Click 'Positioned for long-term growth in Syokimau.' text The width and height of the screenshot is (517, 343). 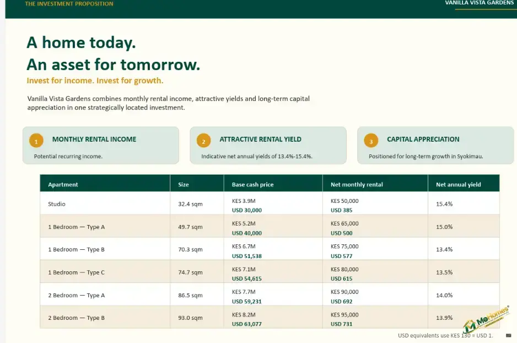(426, 156)
